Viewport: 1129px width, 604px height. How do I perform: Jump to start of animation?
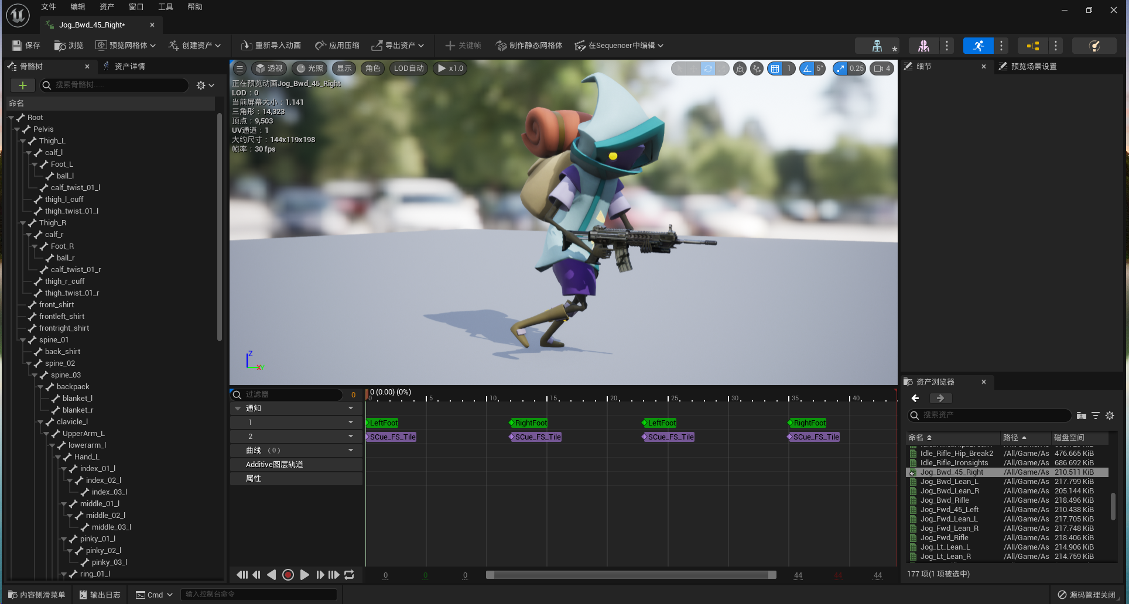click(x=242, y=575)
